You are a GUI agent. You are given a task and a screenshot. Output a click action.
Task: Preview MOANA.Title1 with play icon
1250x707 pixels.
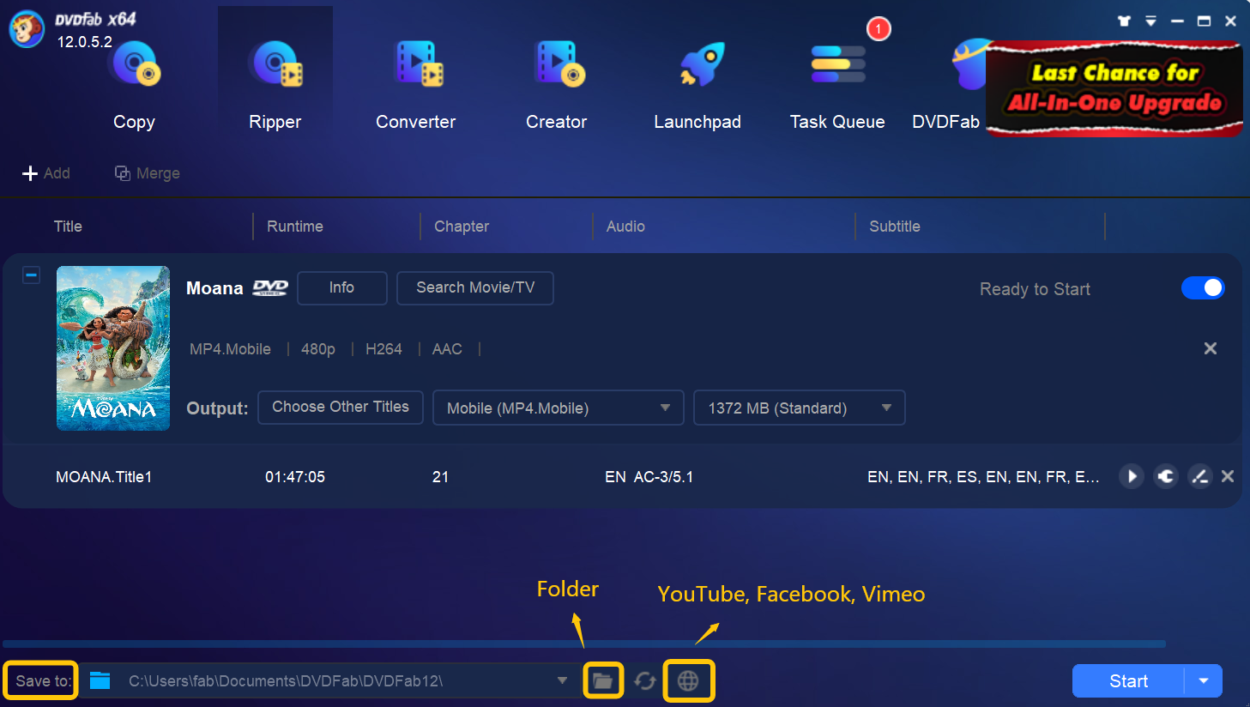click(1132, 476)
